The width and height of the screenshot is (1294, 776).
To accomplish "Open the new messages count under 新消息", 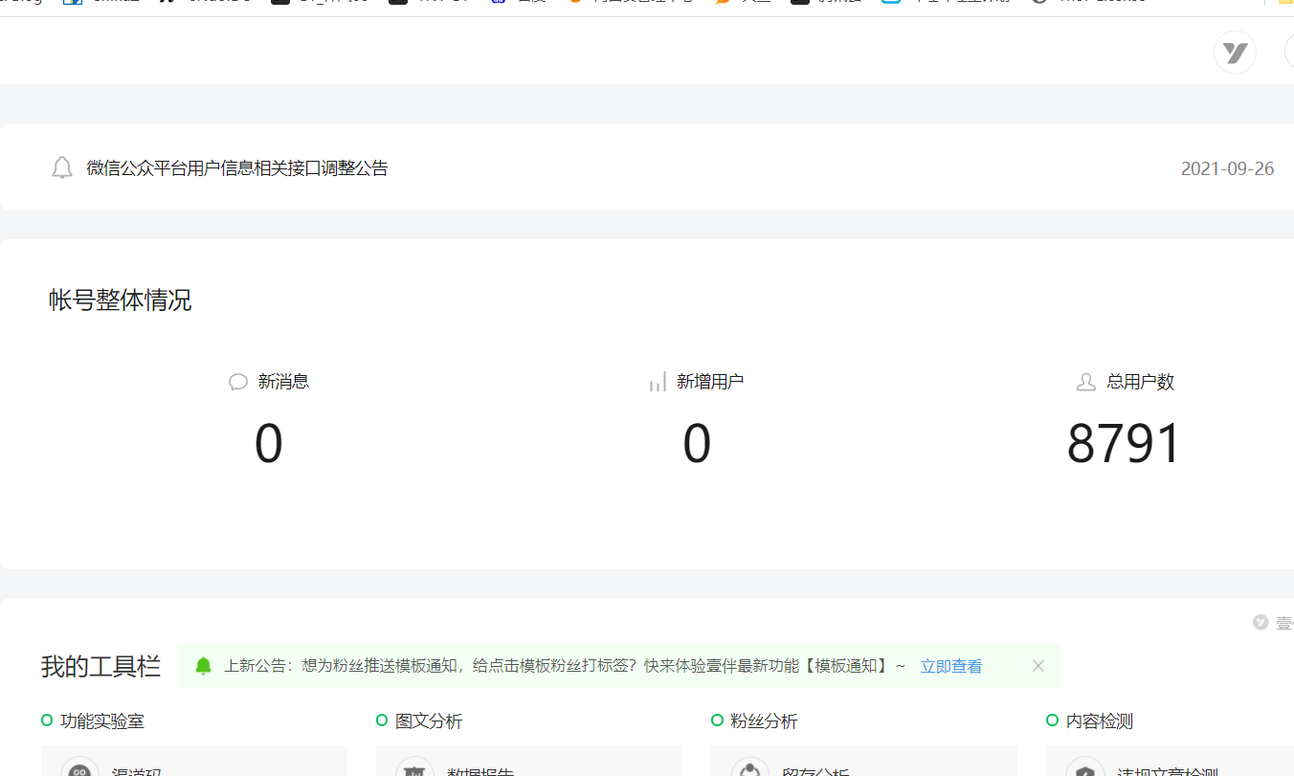I will click(x=269, y=445).
